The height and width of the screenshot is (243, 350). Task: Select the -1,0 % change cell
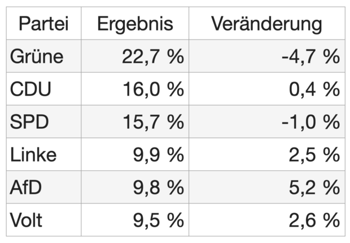point(310,122)
